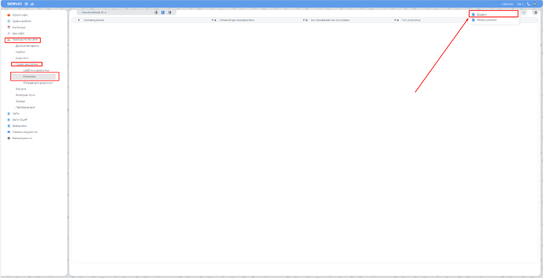Click filter icon in Останній раз відправлено column
The image size is (543, 278).
(304, 20)
